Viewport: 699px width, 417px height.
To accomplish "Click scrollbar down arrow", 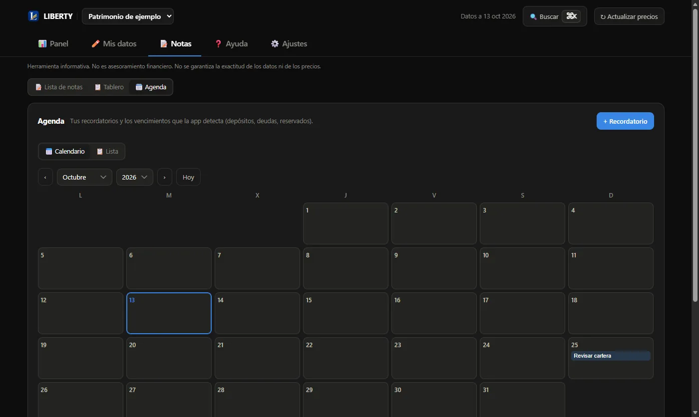I will coord(695,413).
